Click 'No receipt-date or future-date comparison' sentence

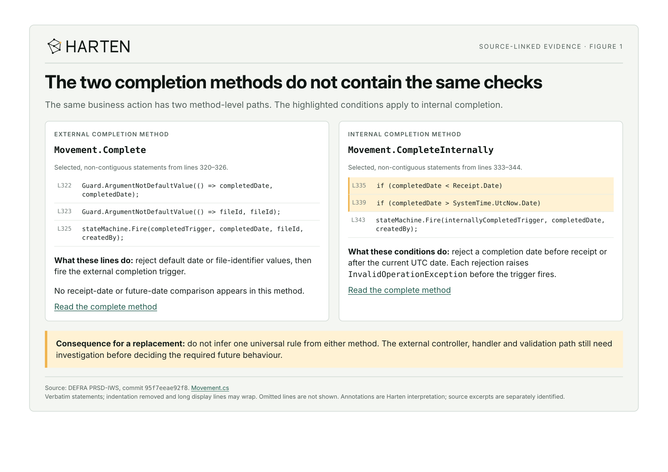(179, 291)
